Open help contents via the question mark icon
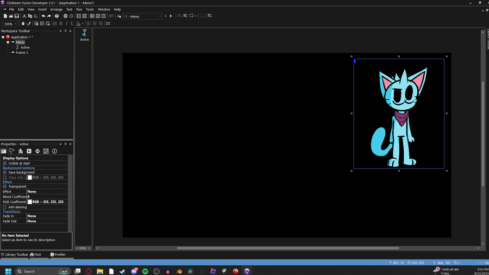 click(x=57, y=16)
